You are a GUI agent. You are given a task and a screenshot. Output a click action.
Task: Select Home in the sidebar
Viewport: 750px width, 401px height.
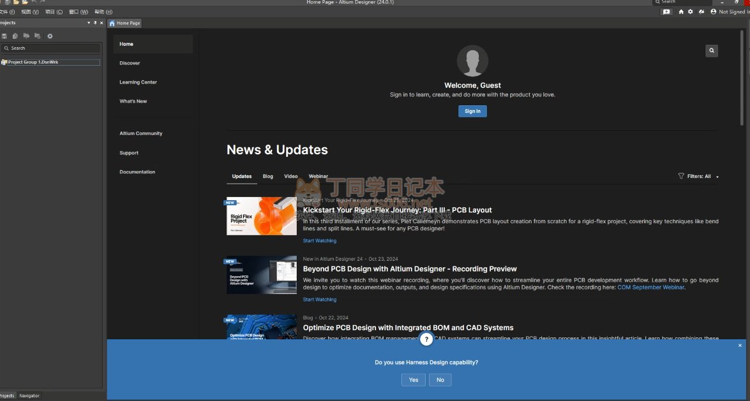tap(153, 44)
